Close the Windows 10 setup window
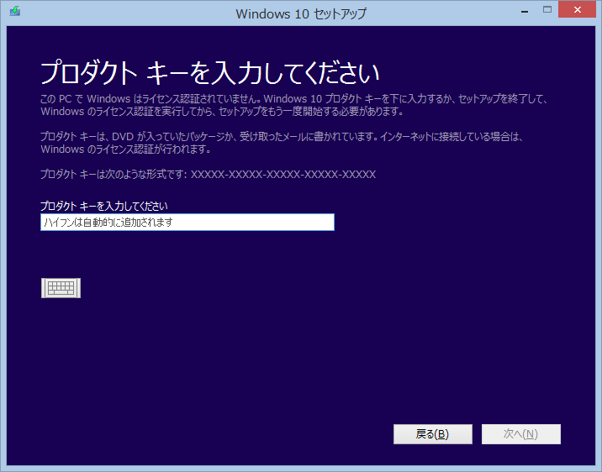Viewport: 602px width, 472px height. tap(577, 9)
